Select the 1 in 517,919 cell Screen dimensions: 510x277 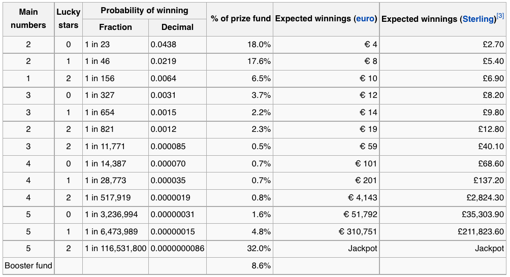[x=115, y=198]
